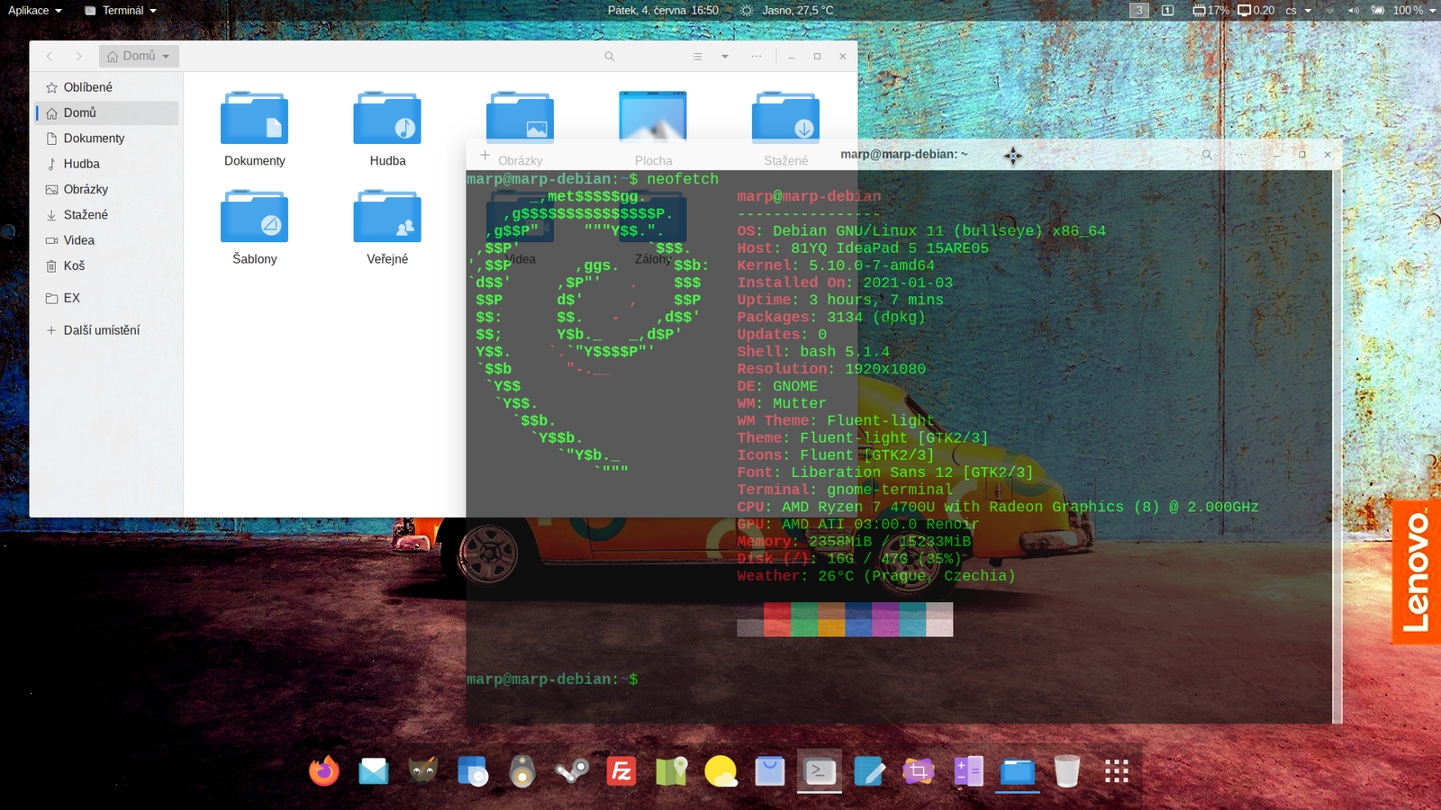This screenshot has height=810, width=1441.
Task: Open Stažené in Files sidebar
Action: [107, 215]
